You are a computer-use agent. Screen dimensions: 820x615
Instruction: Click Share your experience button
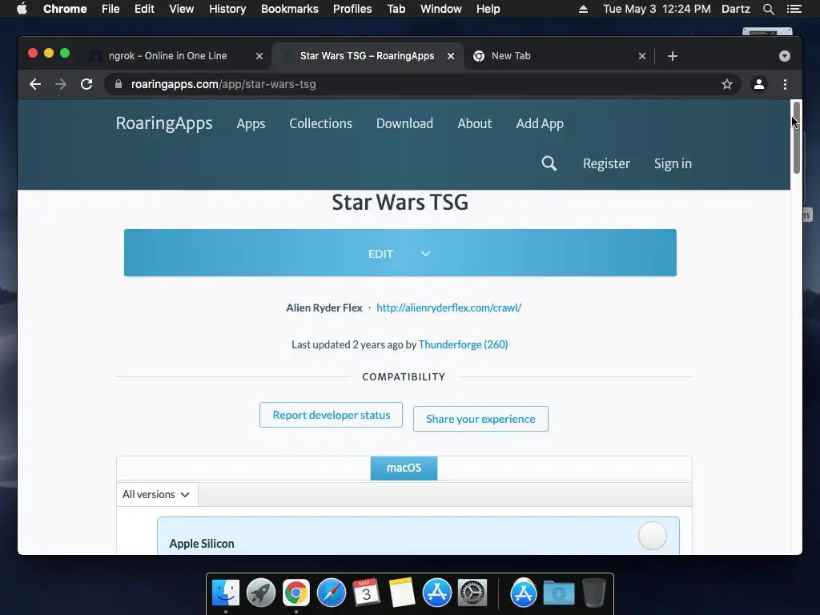[x=480, y=419]
